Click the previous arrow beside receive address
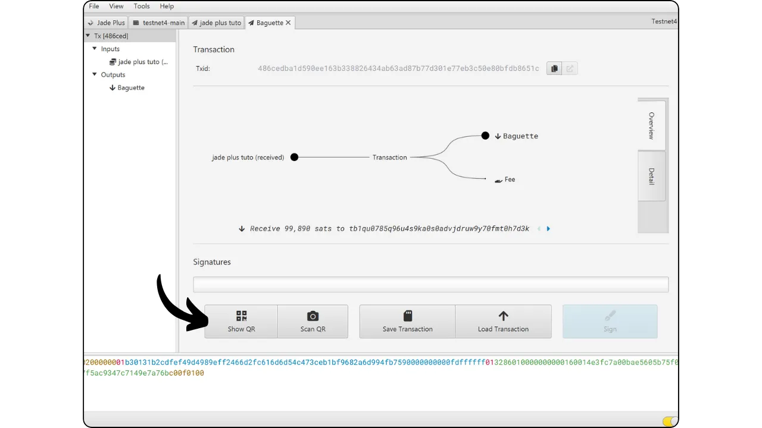 coord(539,229)
